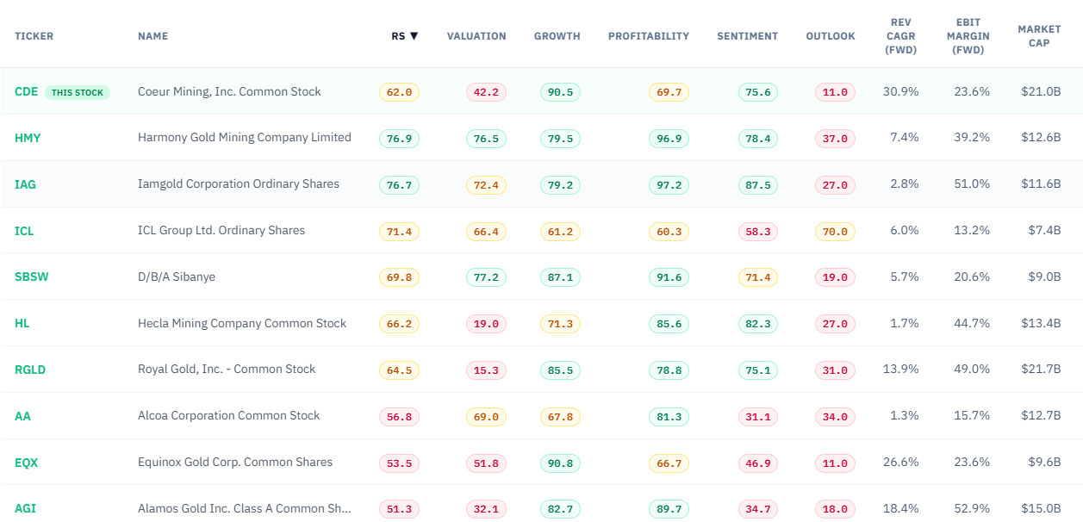The height and width of the screenshot is (522, 1083).
Task: Click CDE rev CAGR value 30.9%
Action: 900,91
